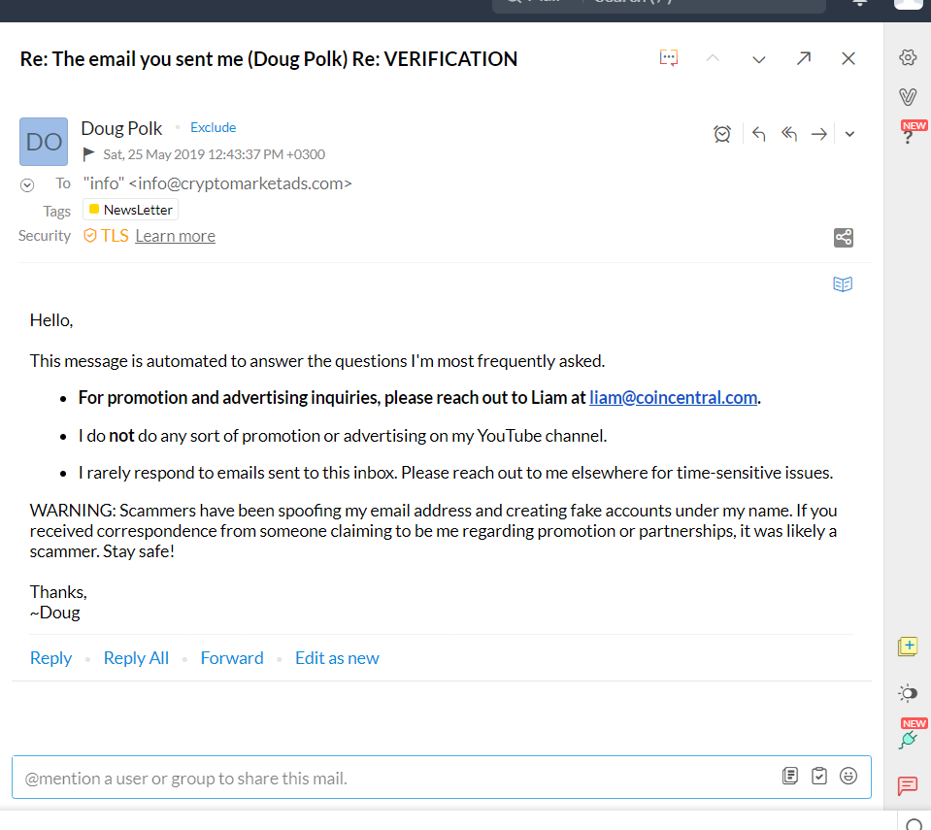931x830 pixels.
Task: Click the Exclude link next to Doug Polk
Action: click(214, 127)
